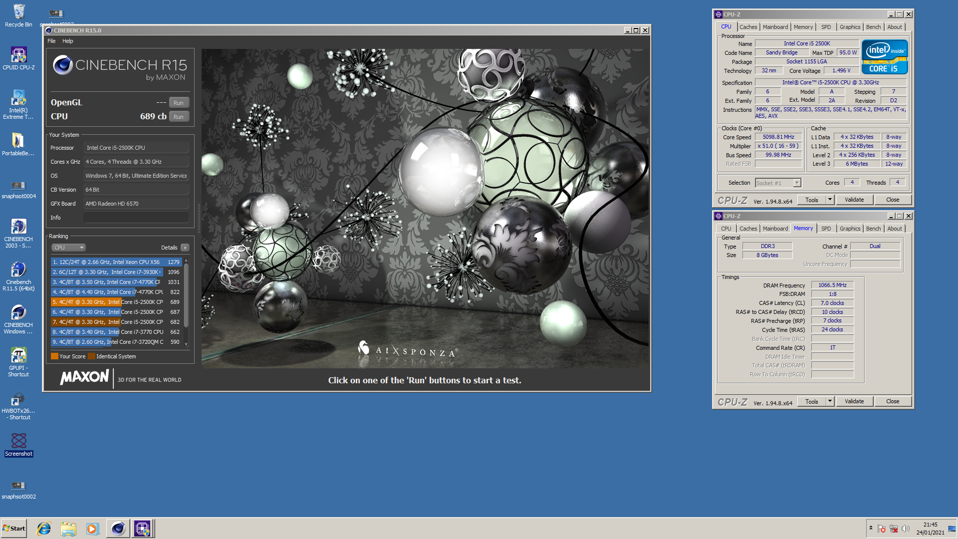
Task: Launch CINEBENCH 2003 desktop shortcut
Action: (x=18, y=233)
